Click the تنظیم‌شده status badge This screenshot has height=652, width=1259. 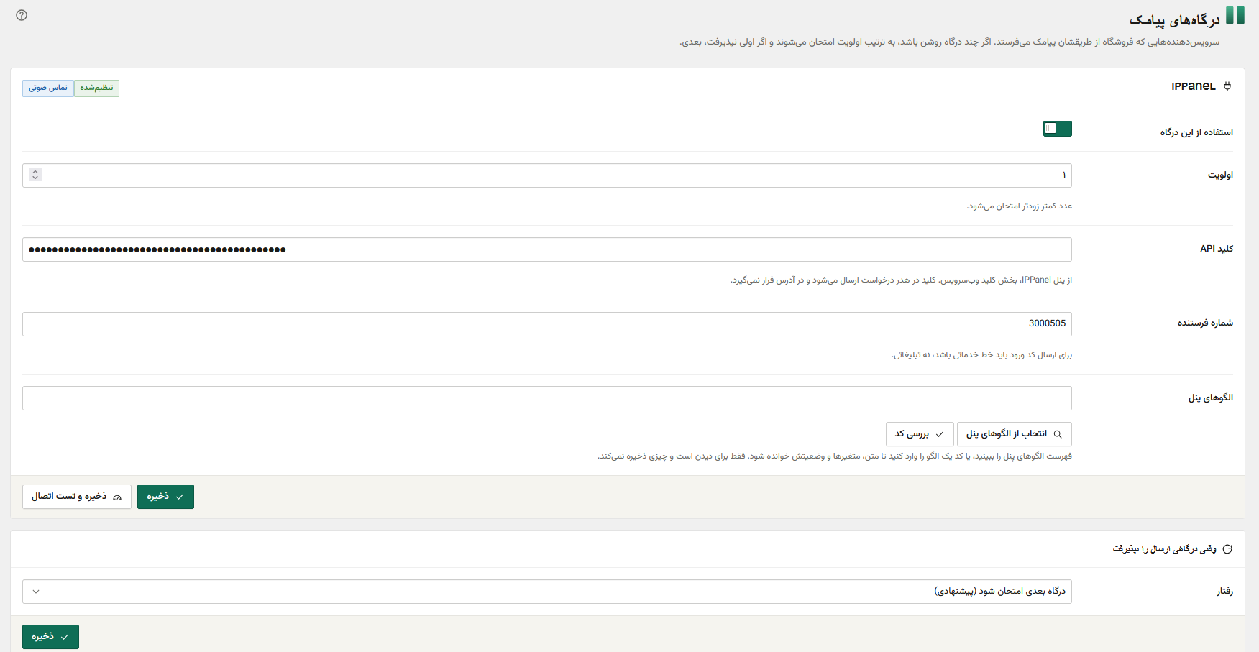pyautogui.click(x=96, y=88)
